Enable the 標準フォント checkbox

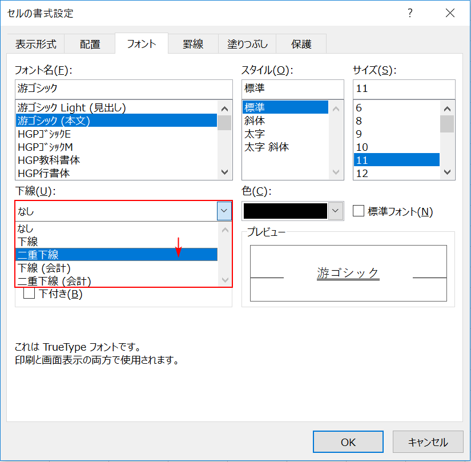359,211
